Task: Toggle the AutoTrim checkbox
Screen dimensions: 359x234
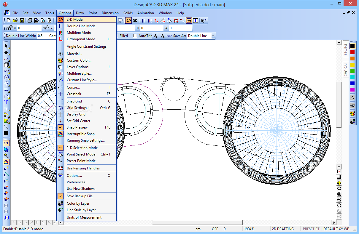Action: coord(135,36)
